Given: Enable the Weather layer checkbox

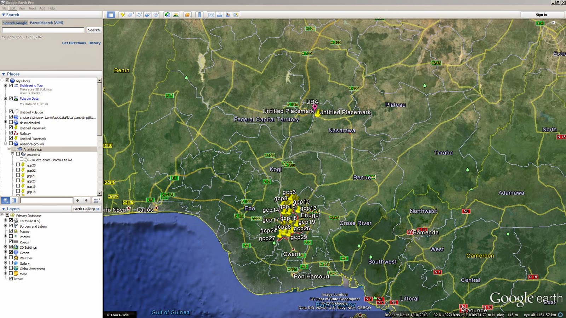Looking at the screenshot, I should (11, 257).
